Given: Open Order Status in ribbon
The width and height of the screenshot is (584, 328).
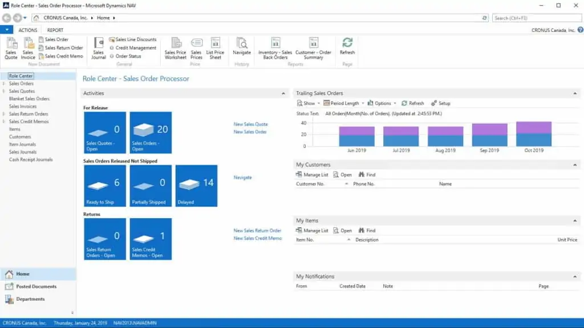Looking at the screenshot, I should (x=125, y=56).
